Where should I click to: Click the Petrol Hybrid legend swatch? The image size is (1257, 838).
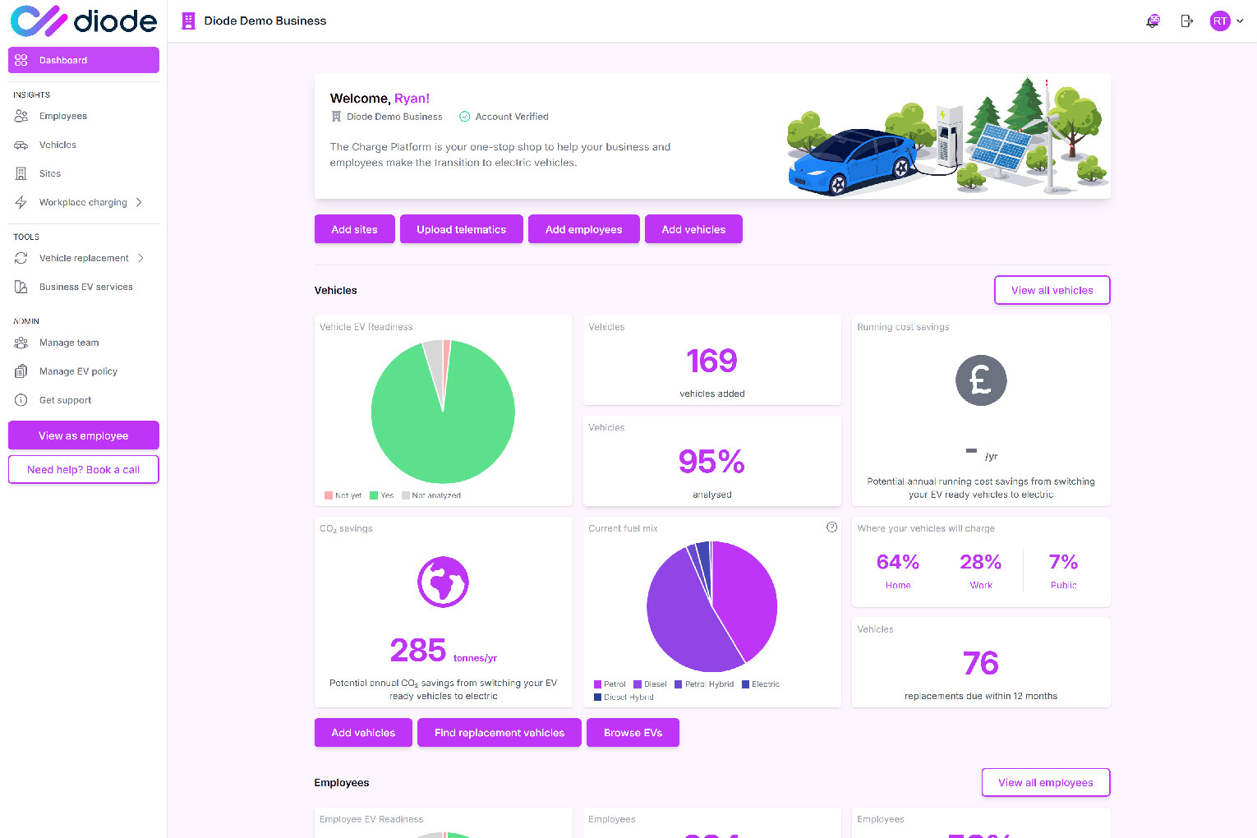coord(678,684)
